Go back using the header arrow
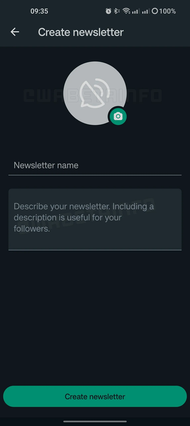This screenshot has height=426, width=190. (x=15, y=32)
